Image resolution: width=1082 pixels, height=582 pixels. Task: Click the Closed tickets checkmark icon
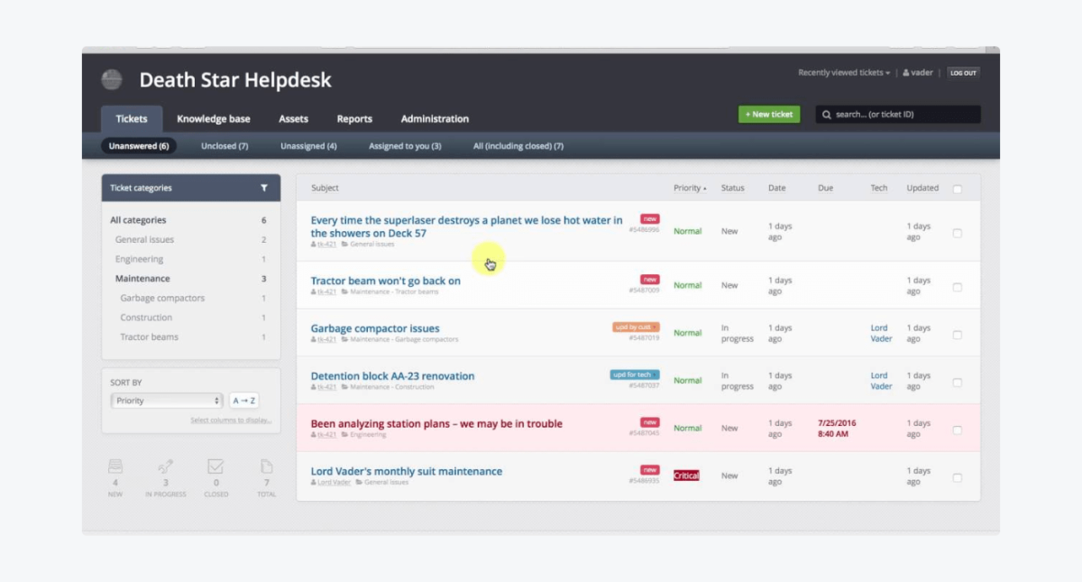215,467
